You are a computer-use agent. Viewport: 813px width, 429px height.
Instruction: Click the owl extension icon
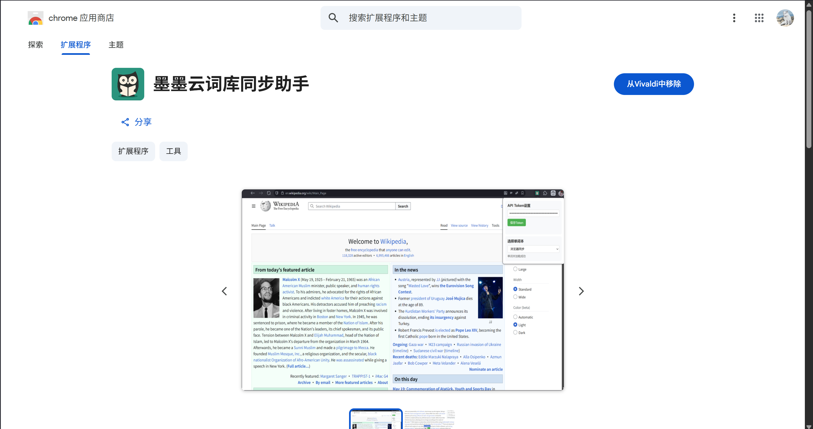pyautogui.click(x=128, y=84)
